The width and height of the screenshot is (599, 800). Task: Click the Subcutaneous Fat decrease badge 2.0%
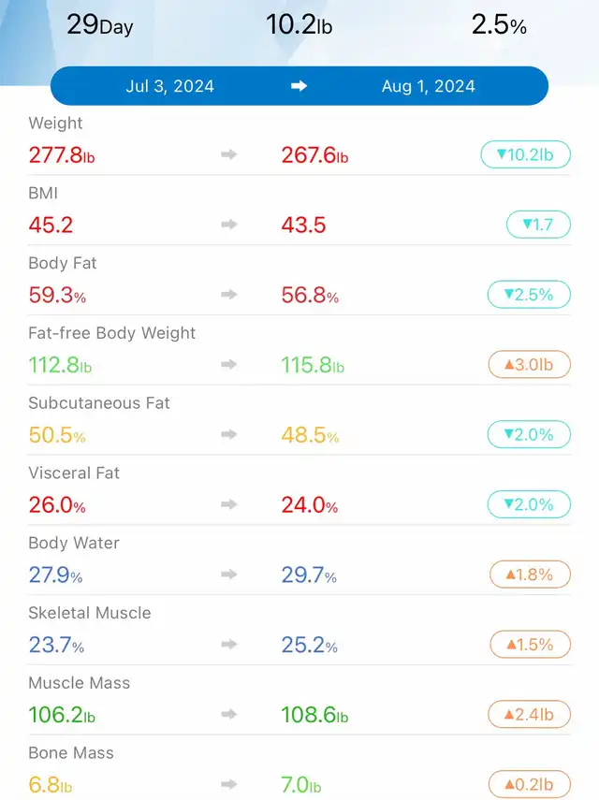tap(529, 434)
